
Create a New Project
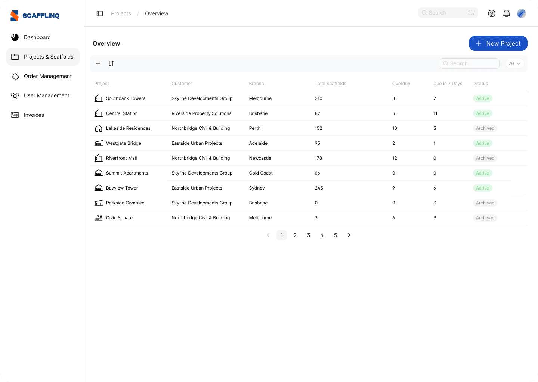pos(498,43)
